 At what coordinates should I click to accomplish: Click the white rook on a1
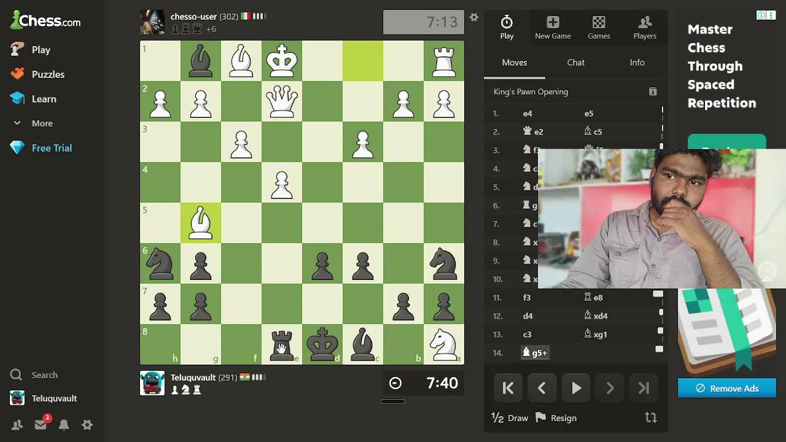tap(444, 61)
